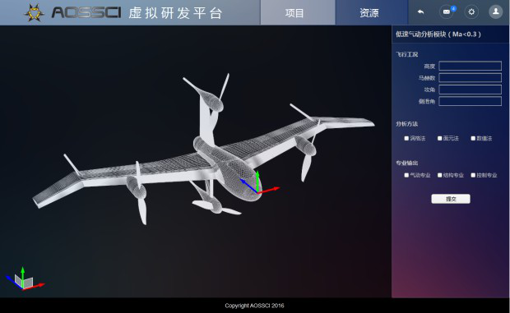Click the 侧滑角 input field
The height and width of the screenshot is (313, 510).
tap(470, 101)
